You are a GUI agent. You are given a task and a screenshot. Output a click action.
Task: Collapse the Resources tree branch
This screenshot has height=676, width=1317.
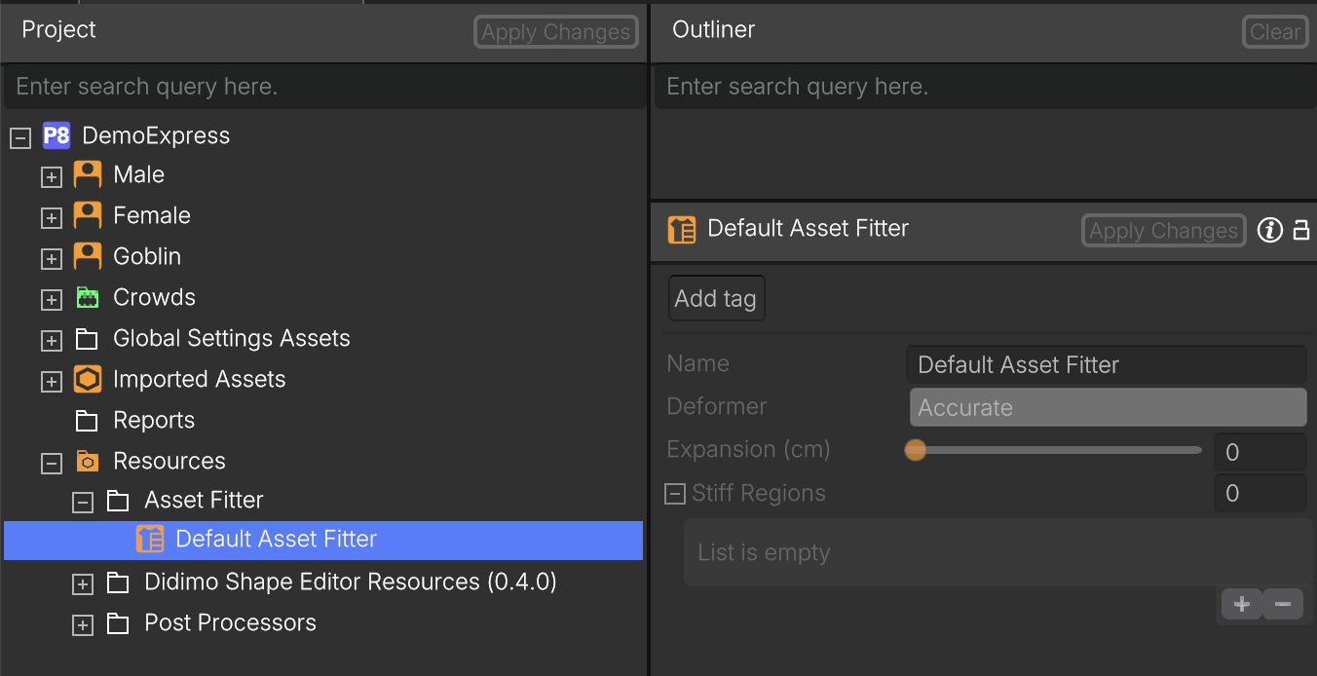click(51, 463)
